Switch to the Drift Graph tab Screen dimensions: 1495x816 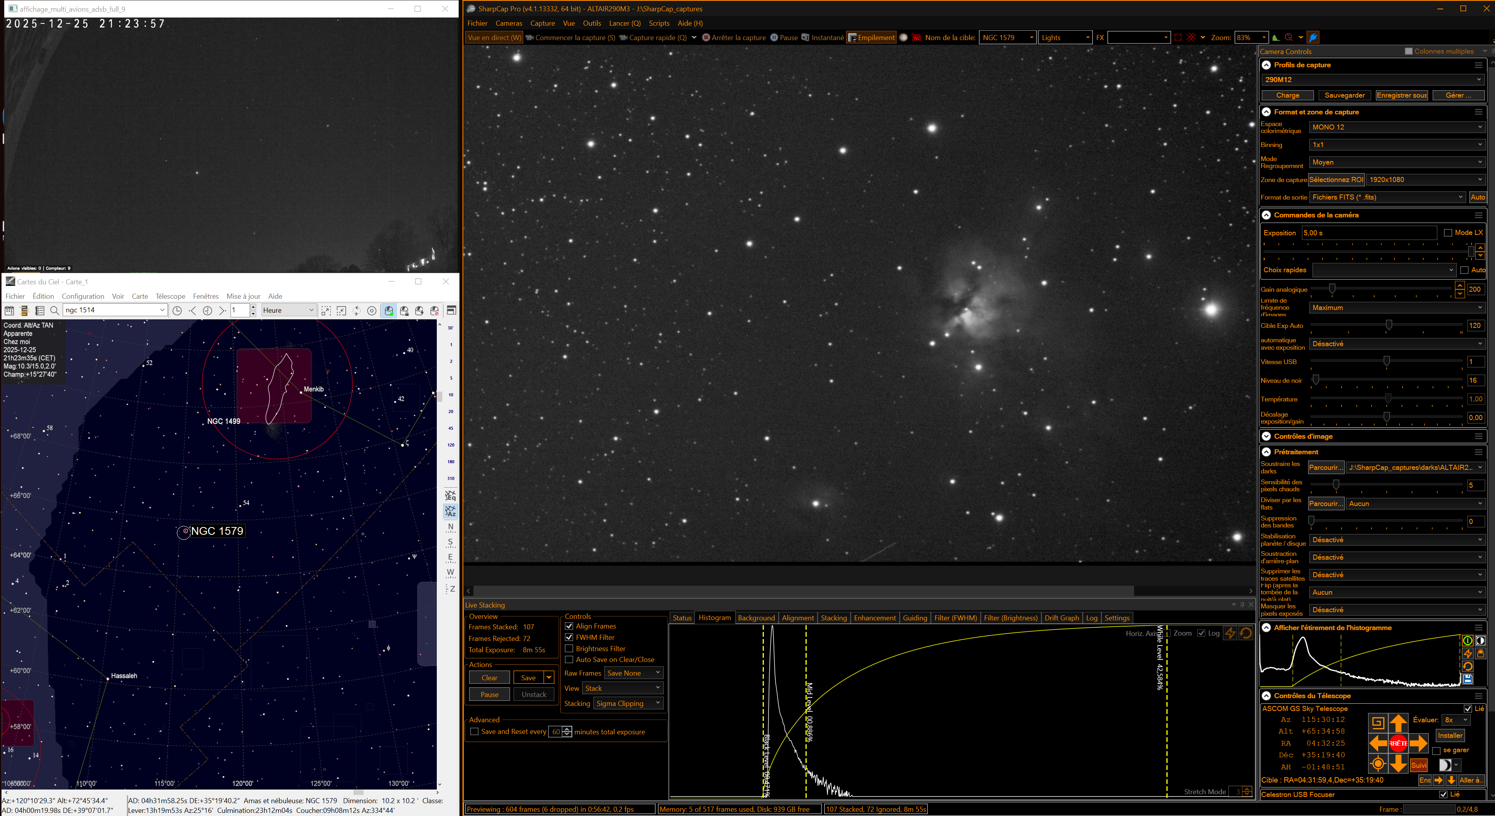1061,618
